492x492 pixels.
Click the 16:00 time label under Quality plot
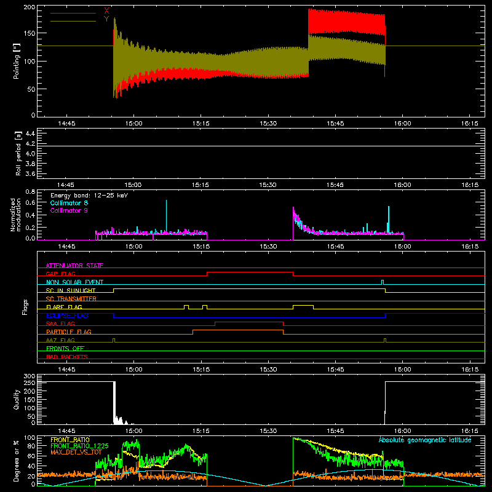coord(403,431)
